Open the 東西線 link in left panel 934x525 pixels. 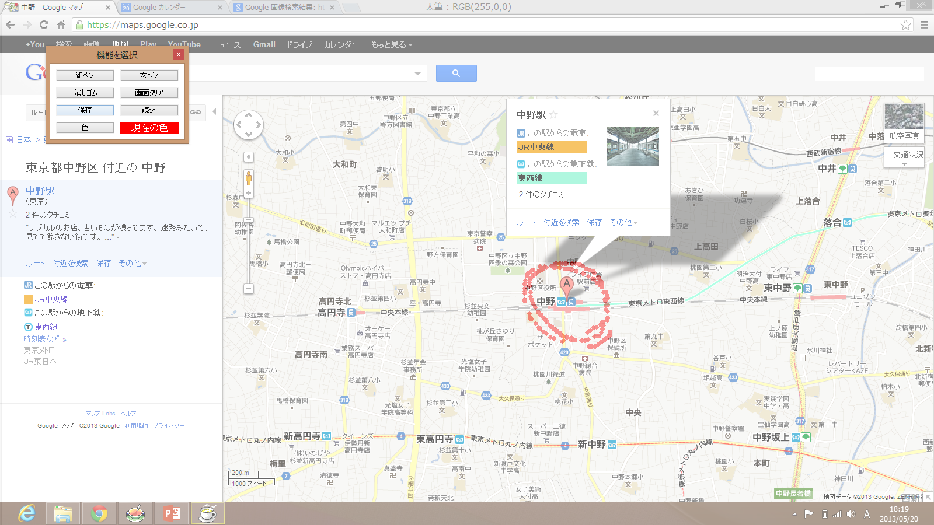(46, 327)
